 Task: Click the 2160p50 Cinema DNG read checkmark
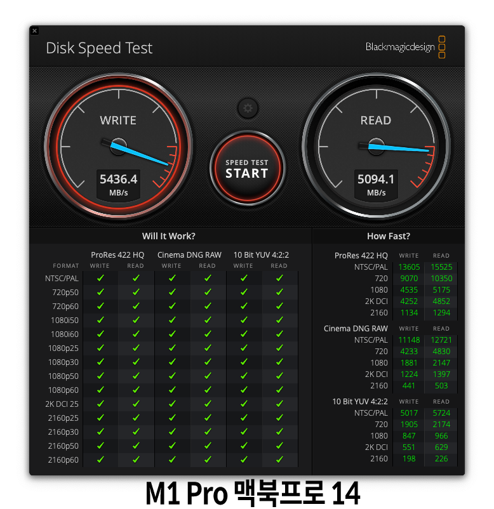(x=208, y=446)
